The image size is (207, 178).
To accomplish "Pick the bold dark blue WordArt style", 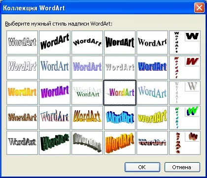I will (152, 67).
